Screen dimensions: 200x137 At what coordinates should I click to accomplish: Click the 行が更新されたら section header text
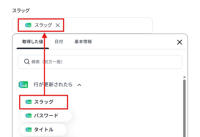(x=53, y=85)
